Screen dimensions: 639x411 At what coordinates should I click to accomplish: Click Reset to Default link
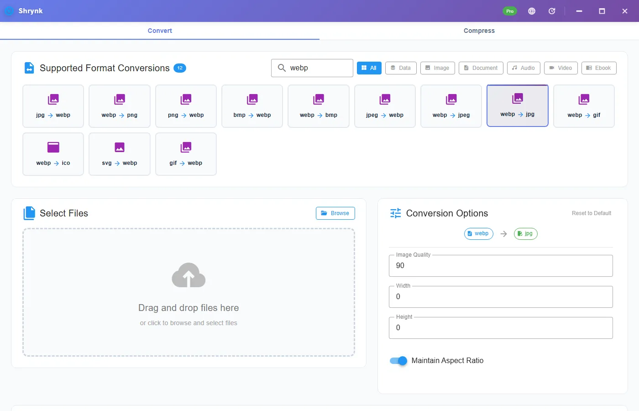point(592,213)
